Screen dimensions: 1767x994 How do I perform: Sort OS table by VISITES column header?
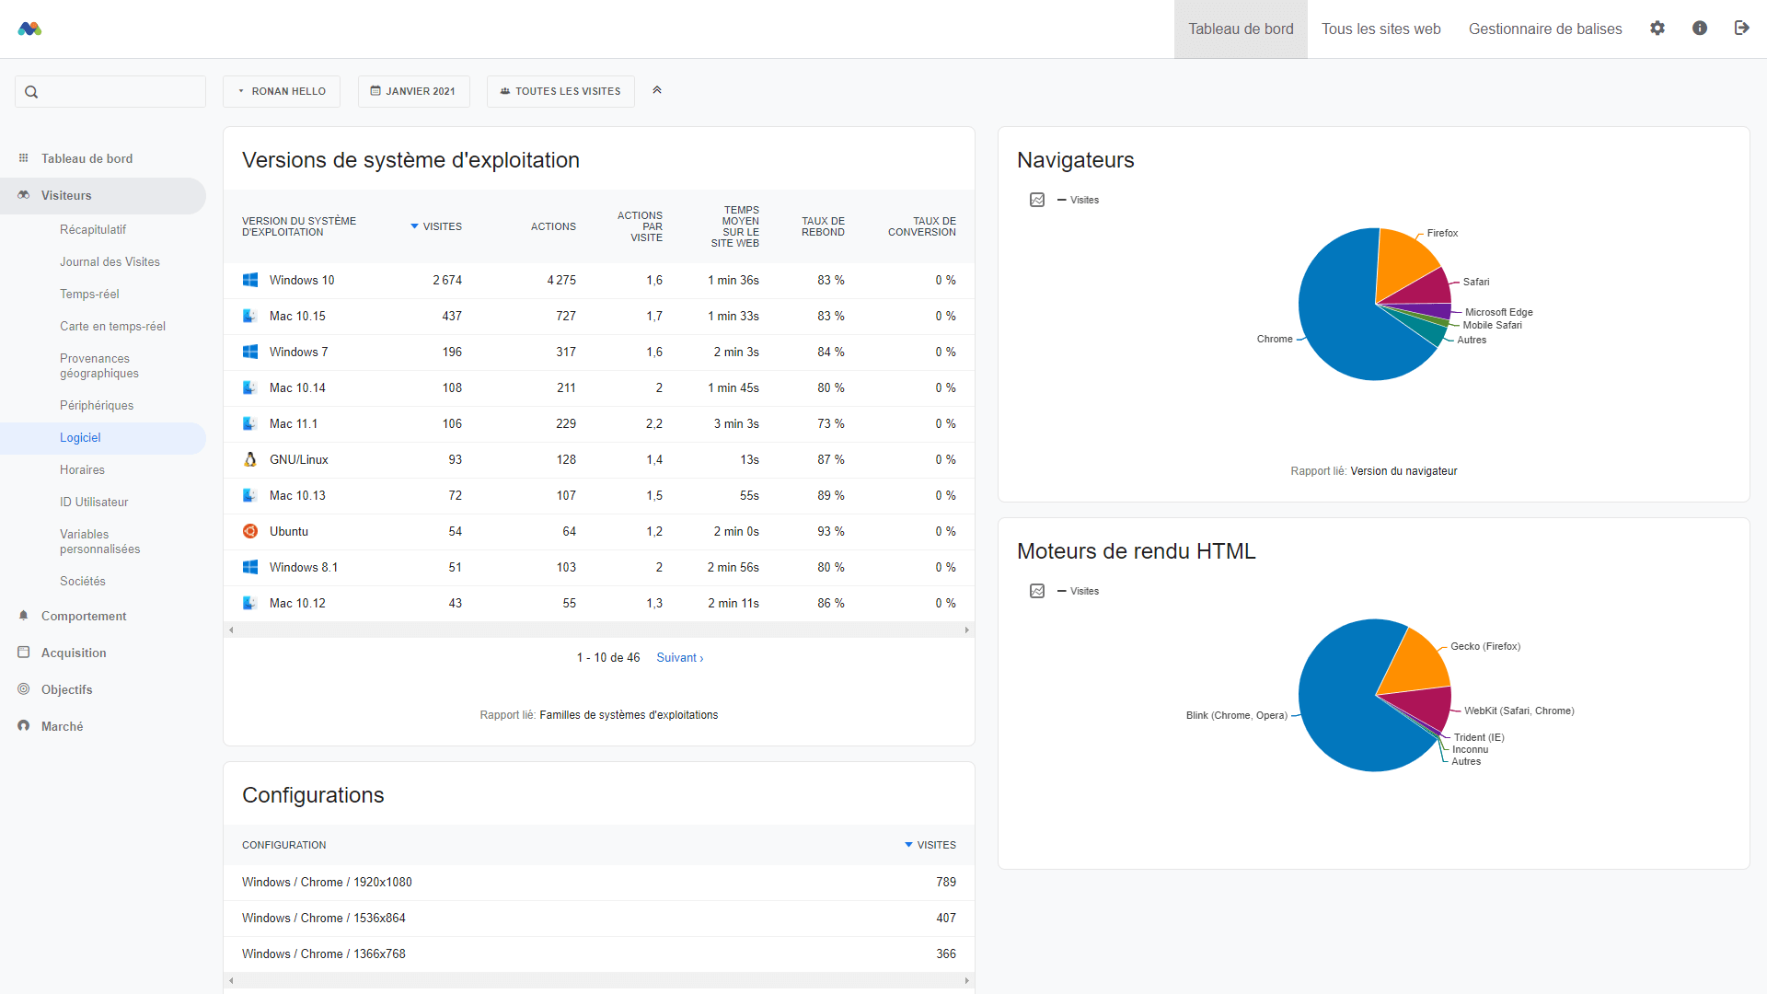(x=442, y=226)
